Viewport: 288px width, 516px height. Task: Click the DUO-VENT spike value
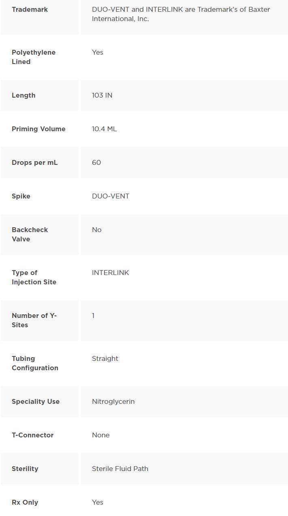(x=111, y=196)
